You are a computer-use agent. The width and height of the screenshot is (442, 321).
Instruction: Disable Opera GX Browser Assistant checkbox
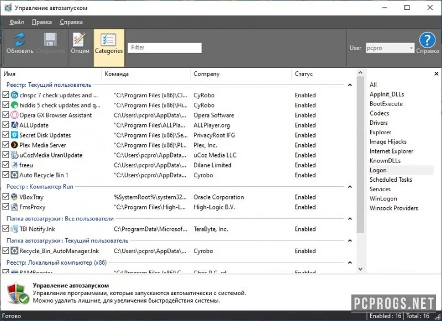[6, 115]
